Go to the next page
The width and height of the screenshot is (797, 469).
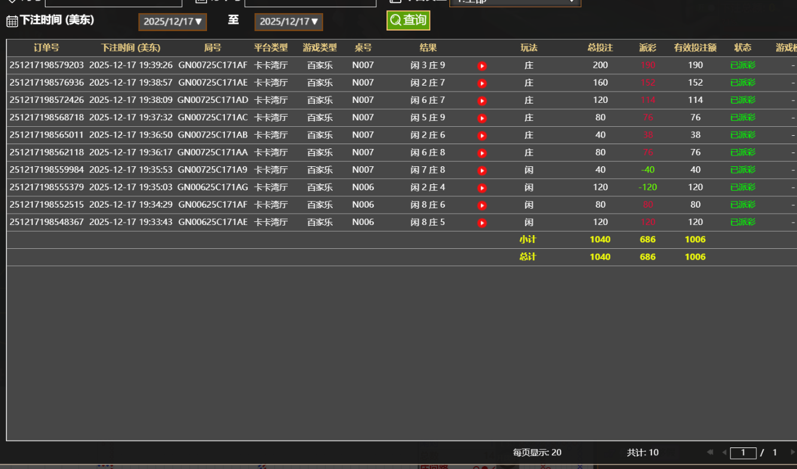point(792,452)
